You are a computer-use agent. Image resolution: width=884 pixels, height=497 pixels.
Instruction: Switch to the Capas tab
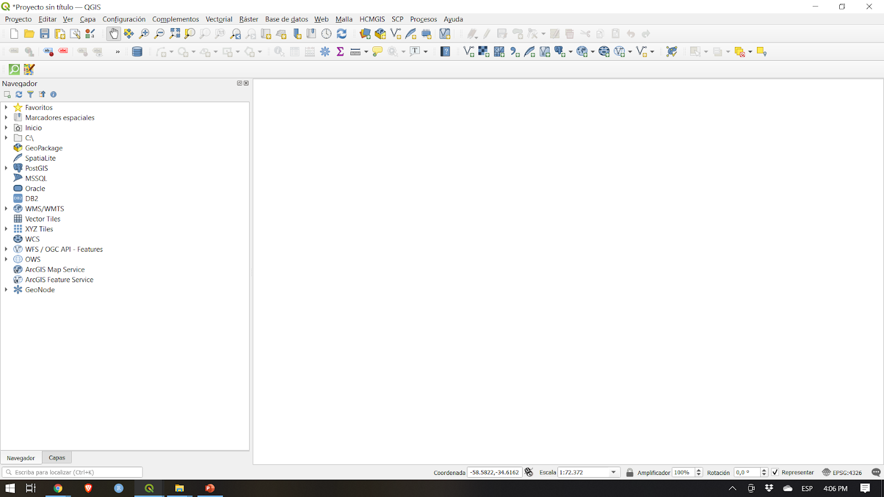tap(57, 458)
